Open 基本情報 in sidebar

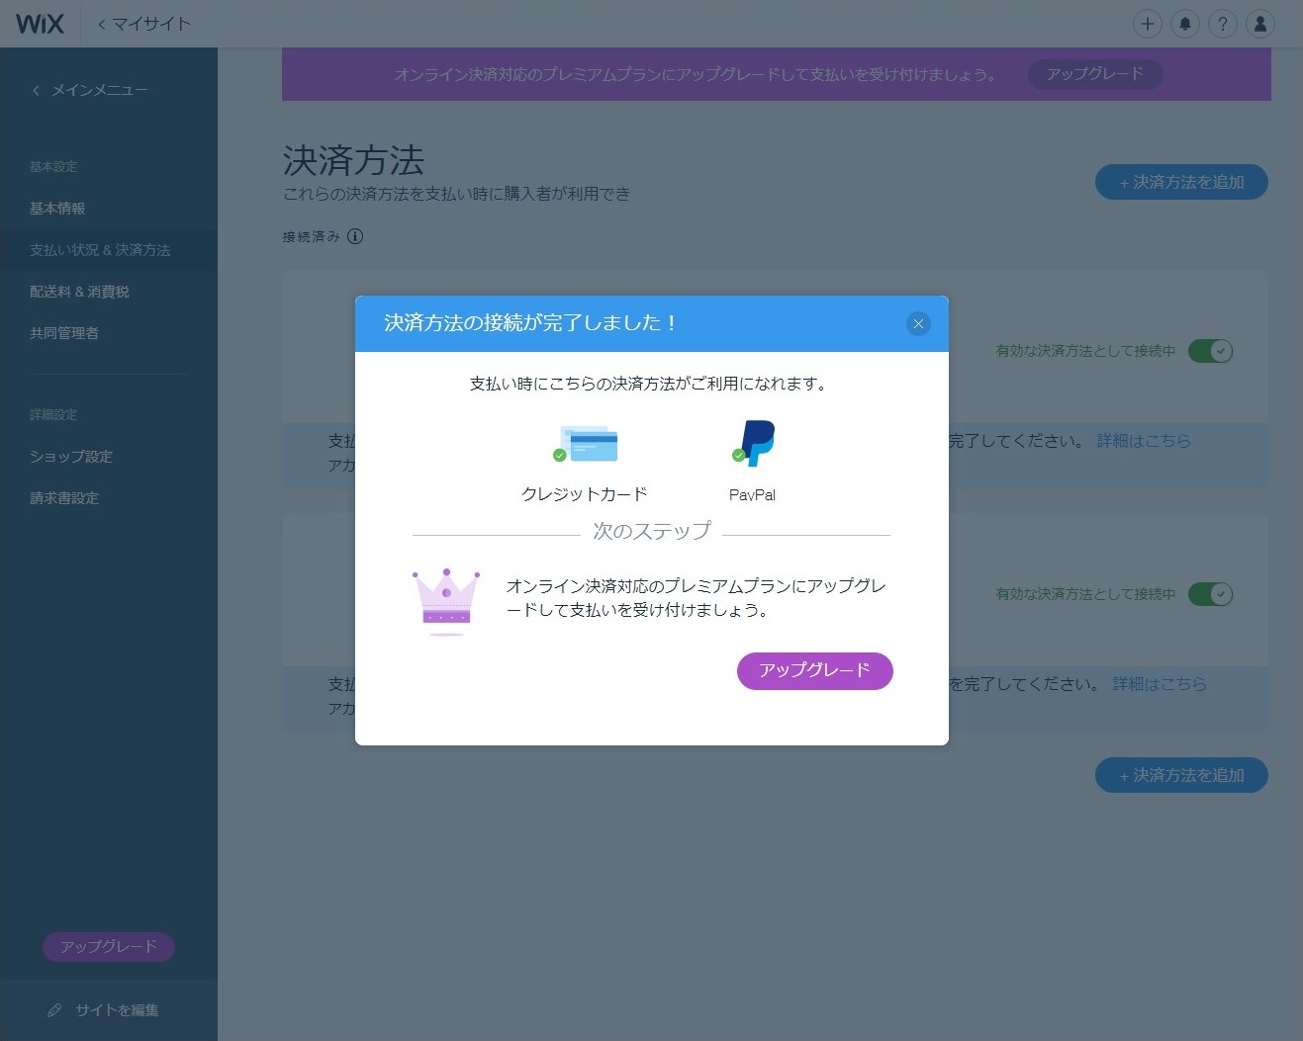coord(57,209)
